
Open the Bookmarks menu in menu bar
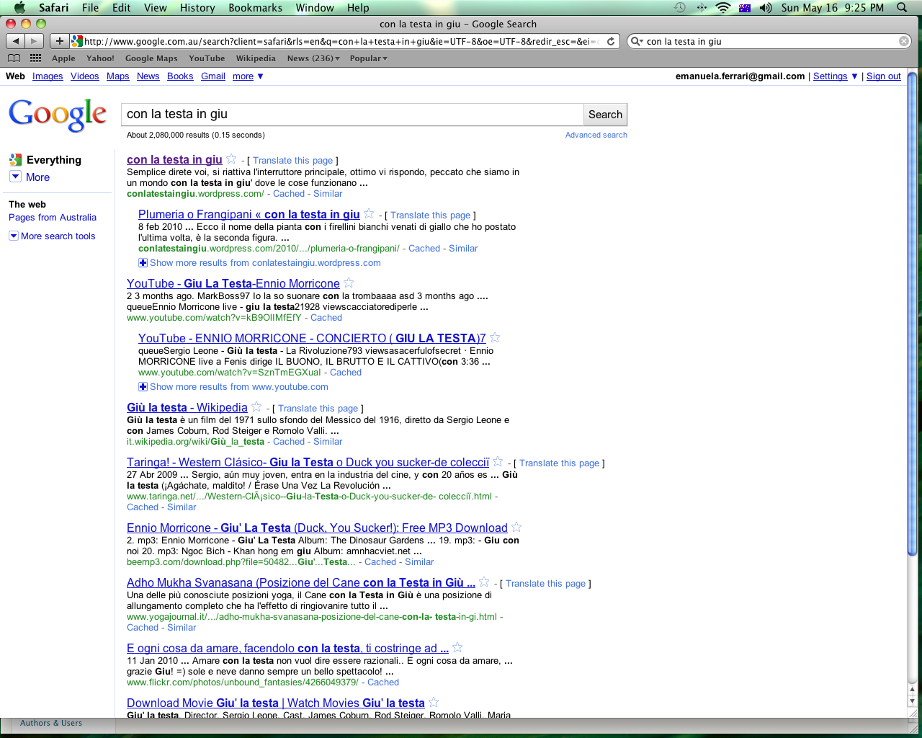255,8
